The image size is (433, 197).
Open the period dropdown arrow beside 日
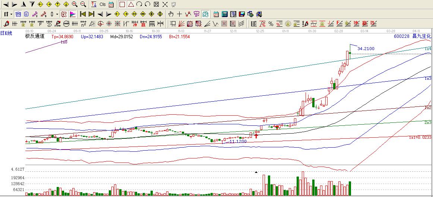pyautogui.click(x=12, y=14)
